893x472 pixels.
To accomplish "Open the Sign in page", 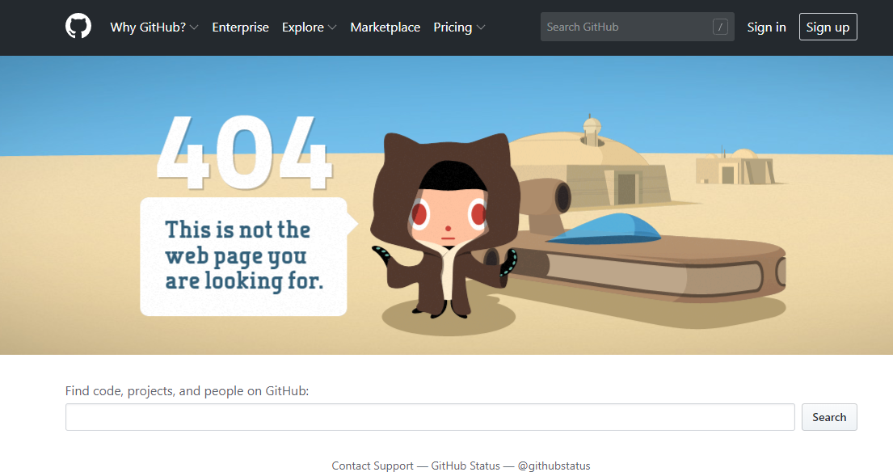I will (766, 27).
